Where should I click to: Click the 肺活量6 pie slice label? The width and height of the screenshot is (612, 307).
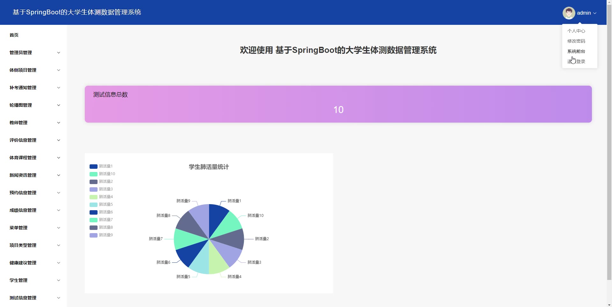(x=163, y=262)
